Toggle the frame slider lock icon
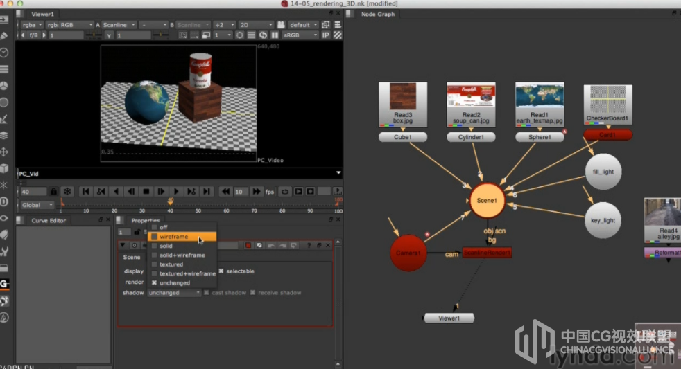The width and height of the screenshot is (681, 369). pos(53,191)
